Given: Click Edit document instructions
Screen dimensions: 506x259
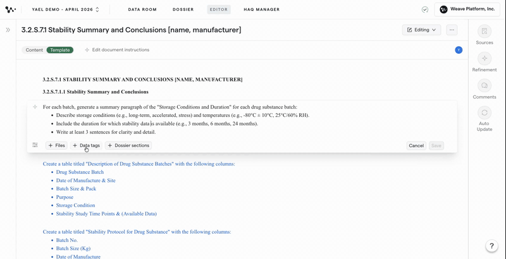Looking at the screenshot, I should tap(117, 50).
